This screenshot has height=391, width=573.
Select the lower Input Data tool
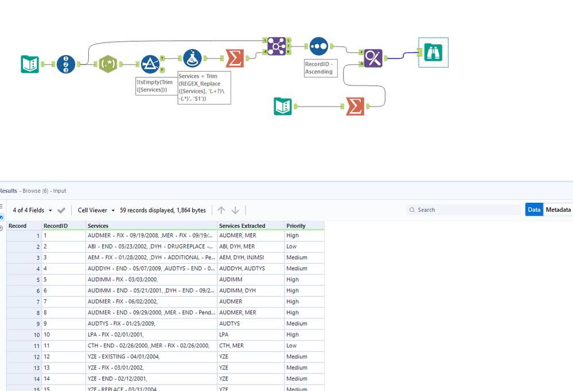click(x=283, y=106)
